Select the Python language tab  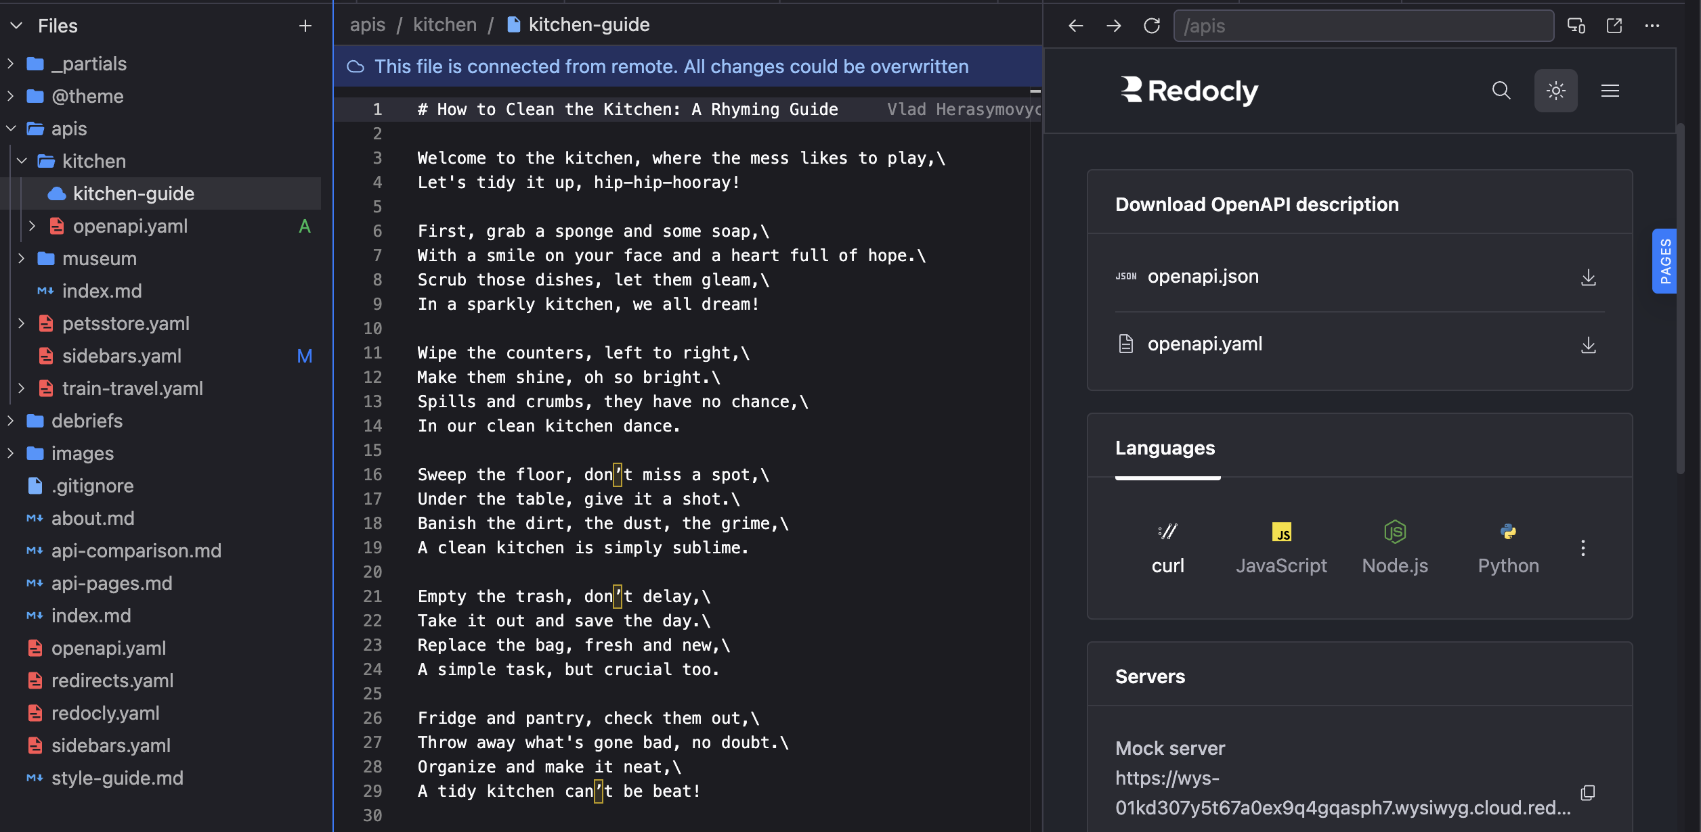[x=1508, y=549]
